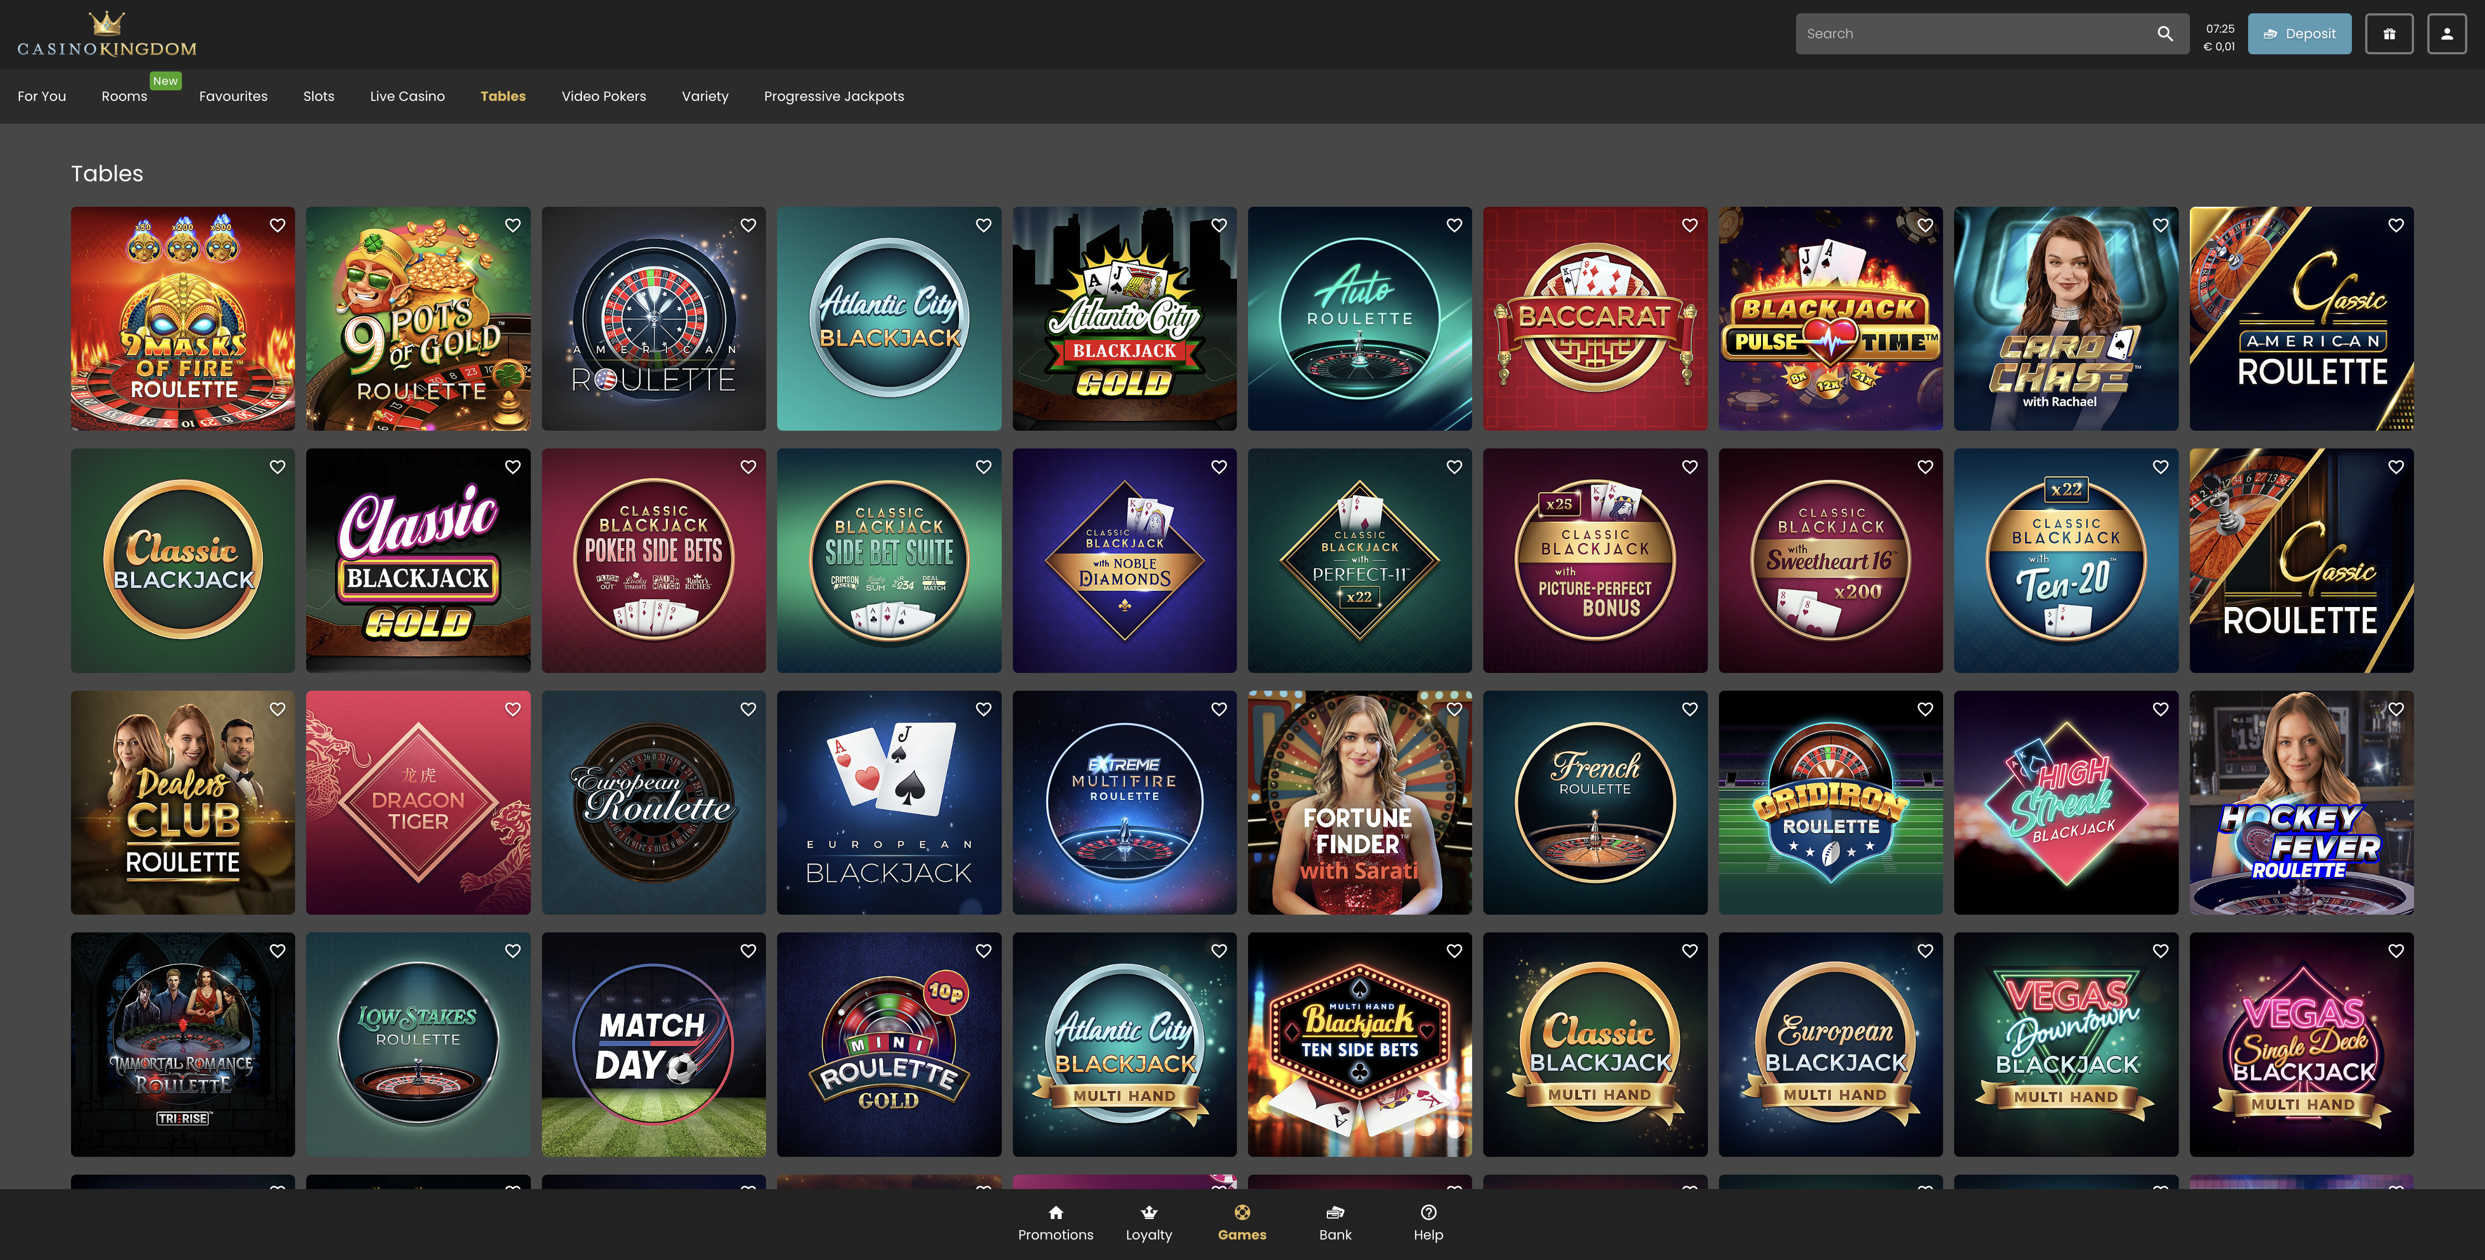Open the Video Pokers tab
Viewport: 2485px width, 1260px height.
(604, 96)
